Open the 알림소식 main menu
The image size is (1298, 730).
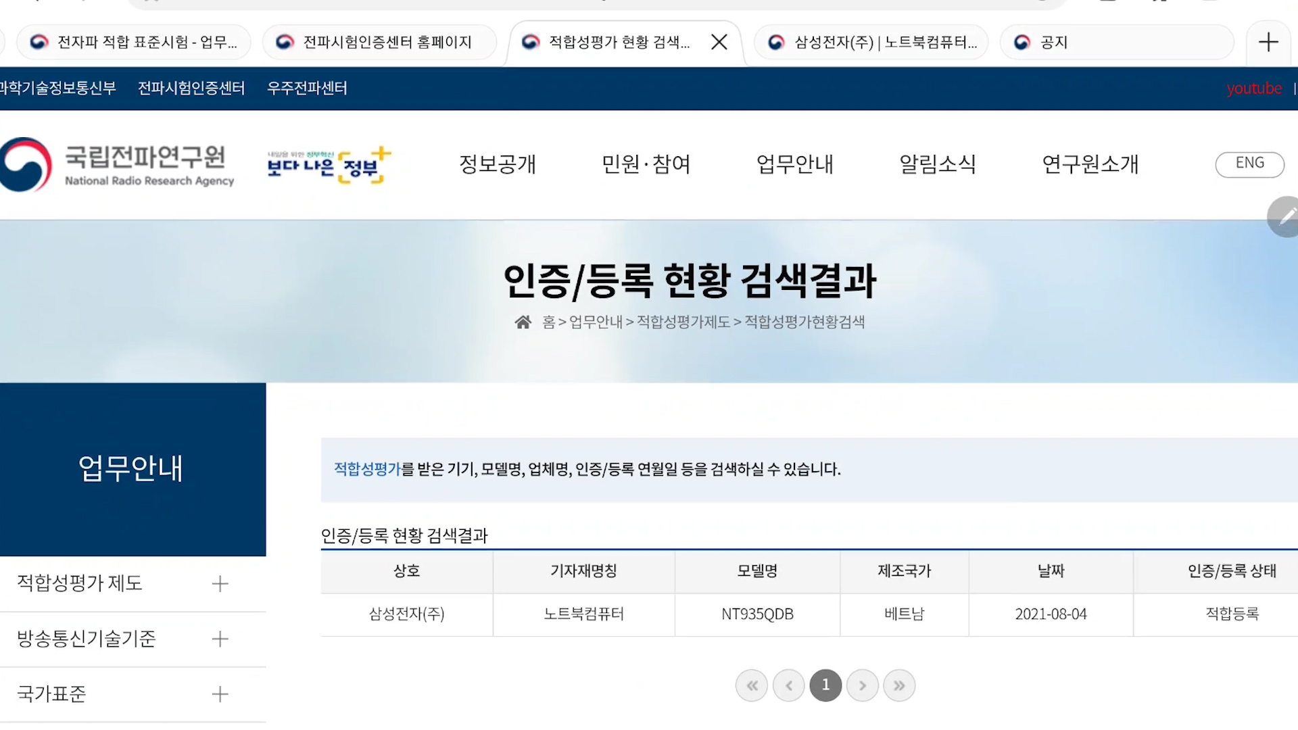(937, 164)
